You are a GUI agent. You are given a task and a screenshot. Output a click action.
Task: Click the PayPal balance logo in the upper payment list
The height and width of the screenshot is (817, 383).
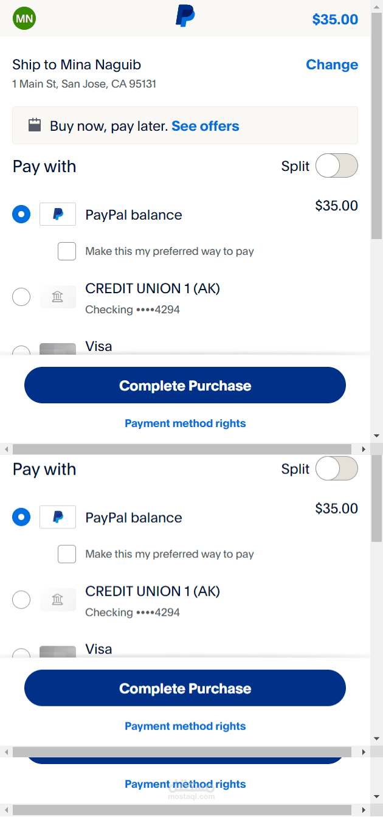(58, 214)
